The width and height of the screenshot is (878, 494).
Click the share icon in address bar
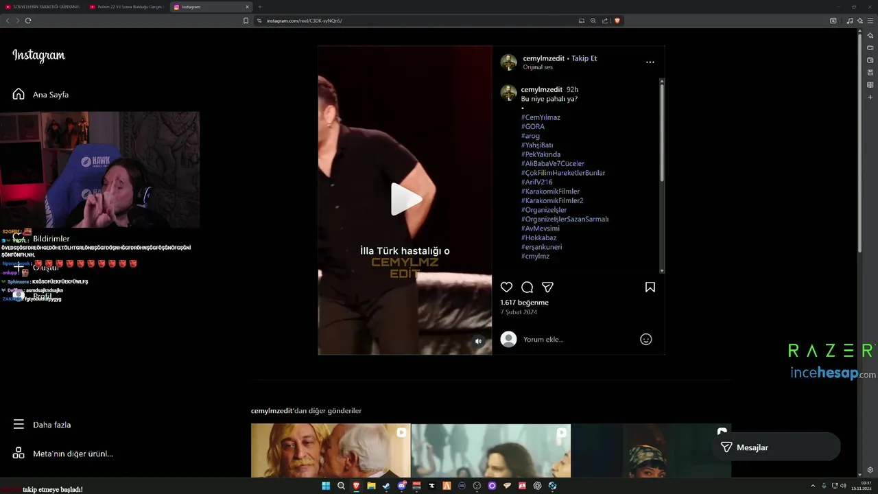click(604, 21)
